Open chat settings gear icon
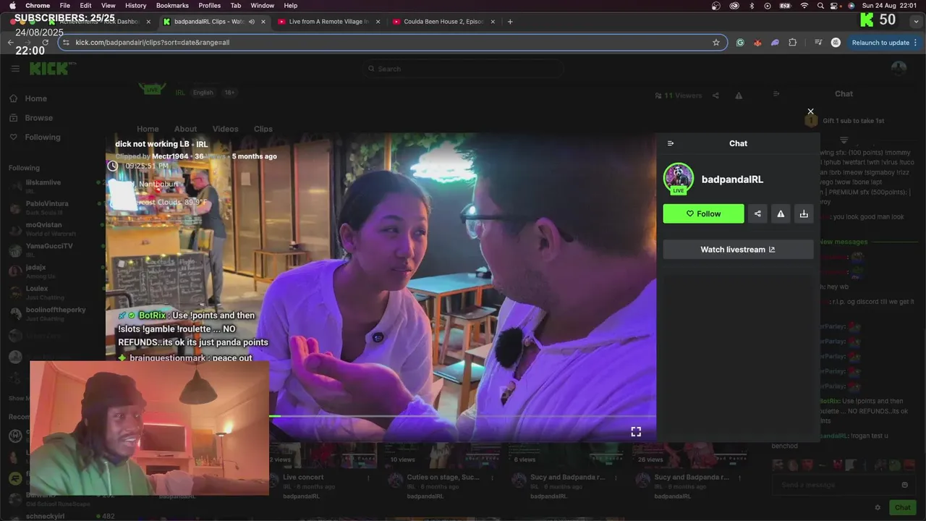 [x=878, y=507]
